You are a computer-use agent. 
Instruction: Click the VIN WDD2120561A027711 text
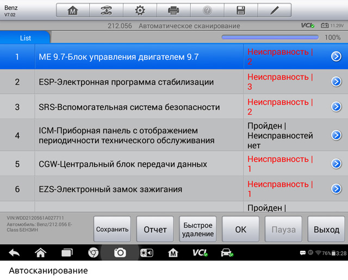pyautogui.click(x=35, y=218)
